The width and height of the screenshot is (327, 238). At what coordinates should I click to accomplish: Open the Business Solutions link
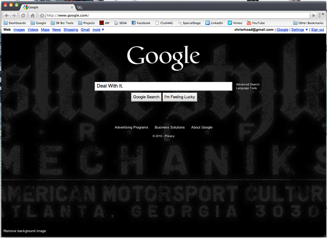point(169,127)
